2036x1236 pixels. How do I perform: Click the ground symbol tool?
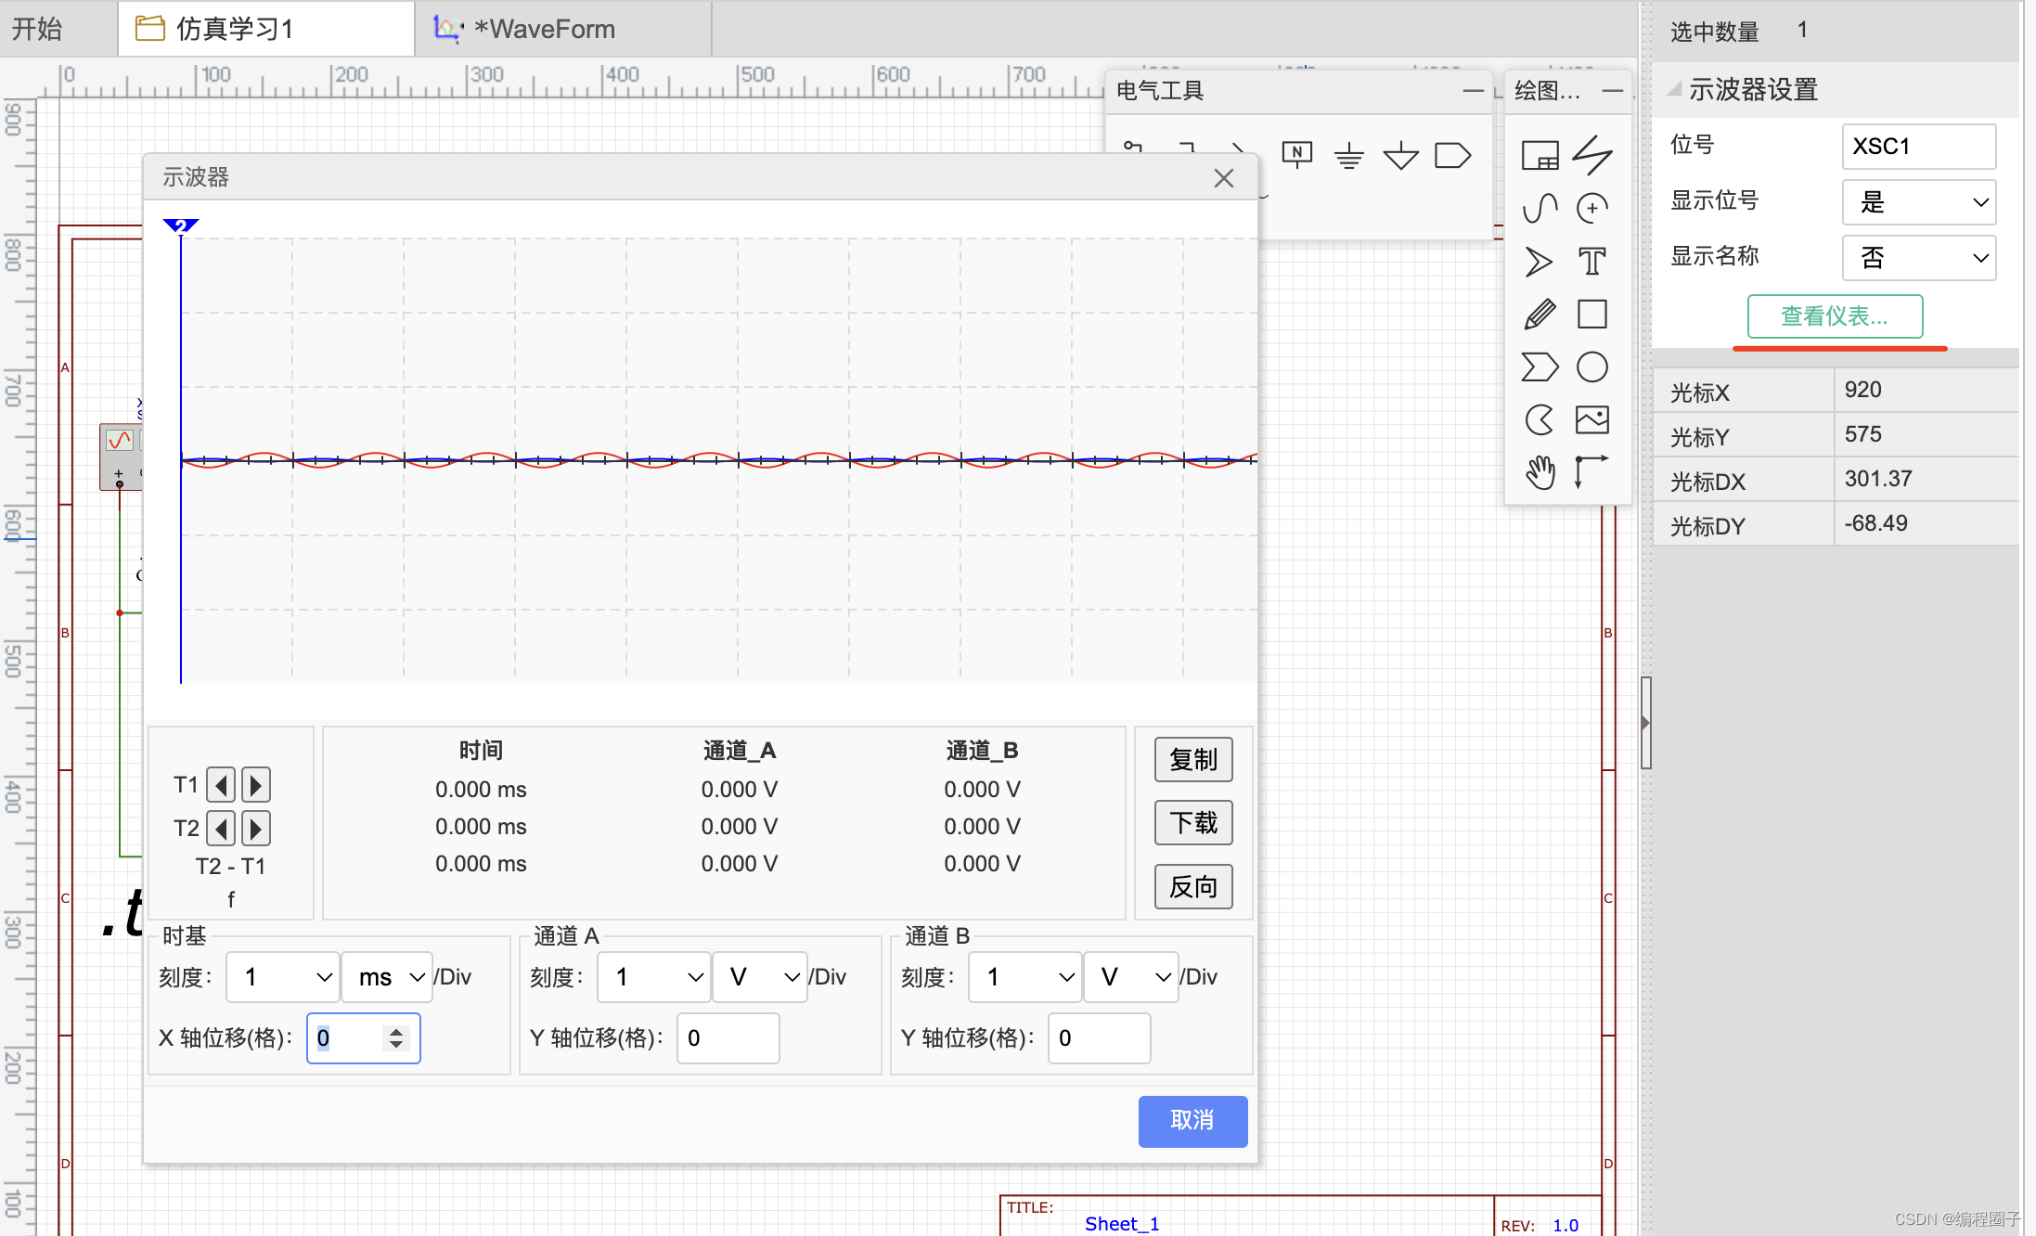(x=1348, y=156)
